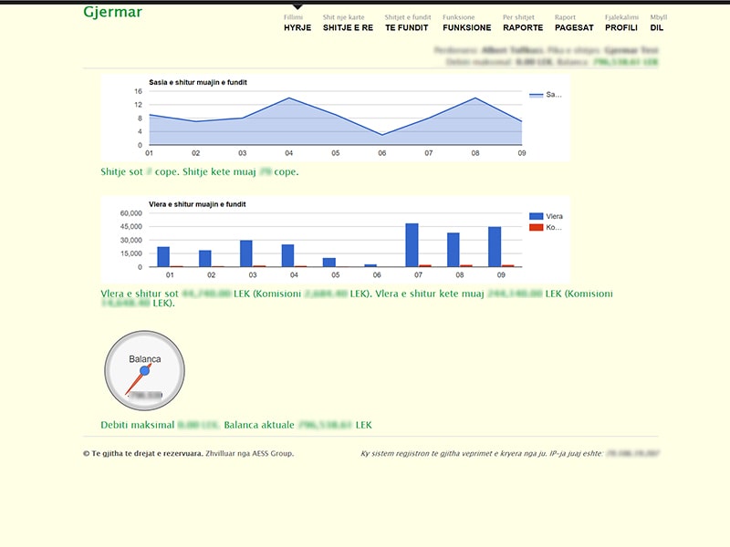Open the TE FUNDIT menu item
Viewport: 730px width, 547px height.
coord(406,27)
